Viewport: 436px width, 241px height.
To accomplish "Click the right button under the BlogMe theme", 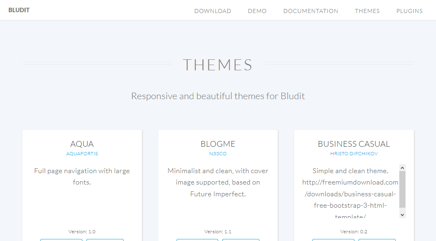I will click(x=241, y=240).
